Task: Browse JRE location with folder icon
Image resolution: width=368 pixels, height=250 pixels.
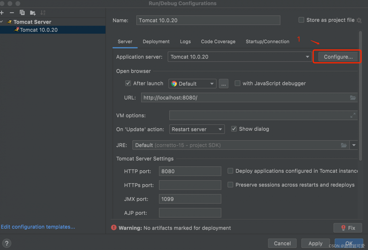Action: [x=344, y=145]
